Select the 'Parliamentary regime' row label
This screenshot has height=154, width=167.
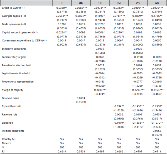tap(14, 57)
